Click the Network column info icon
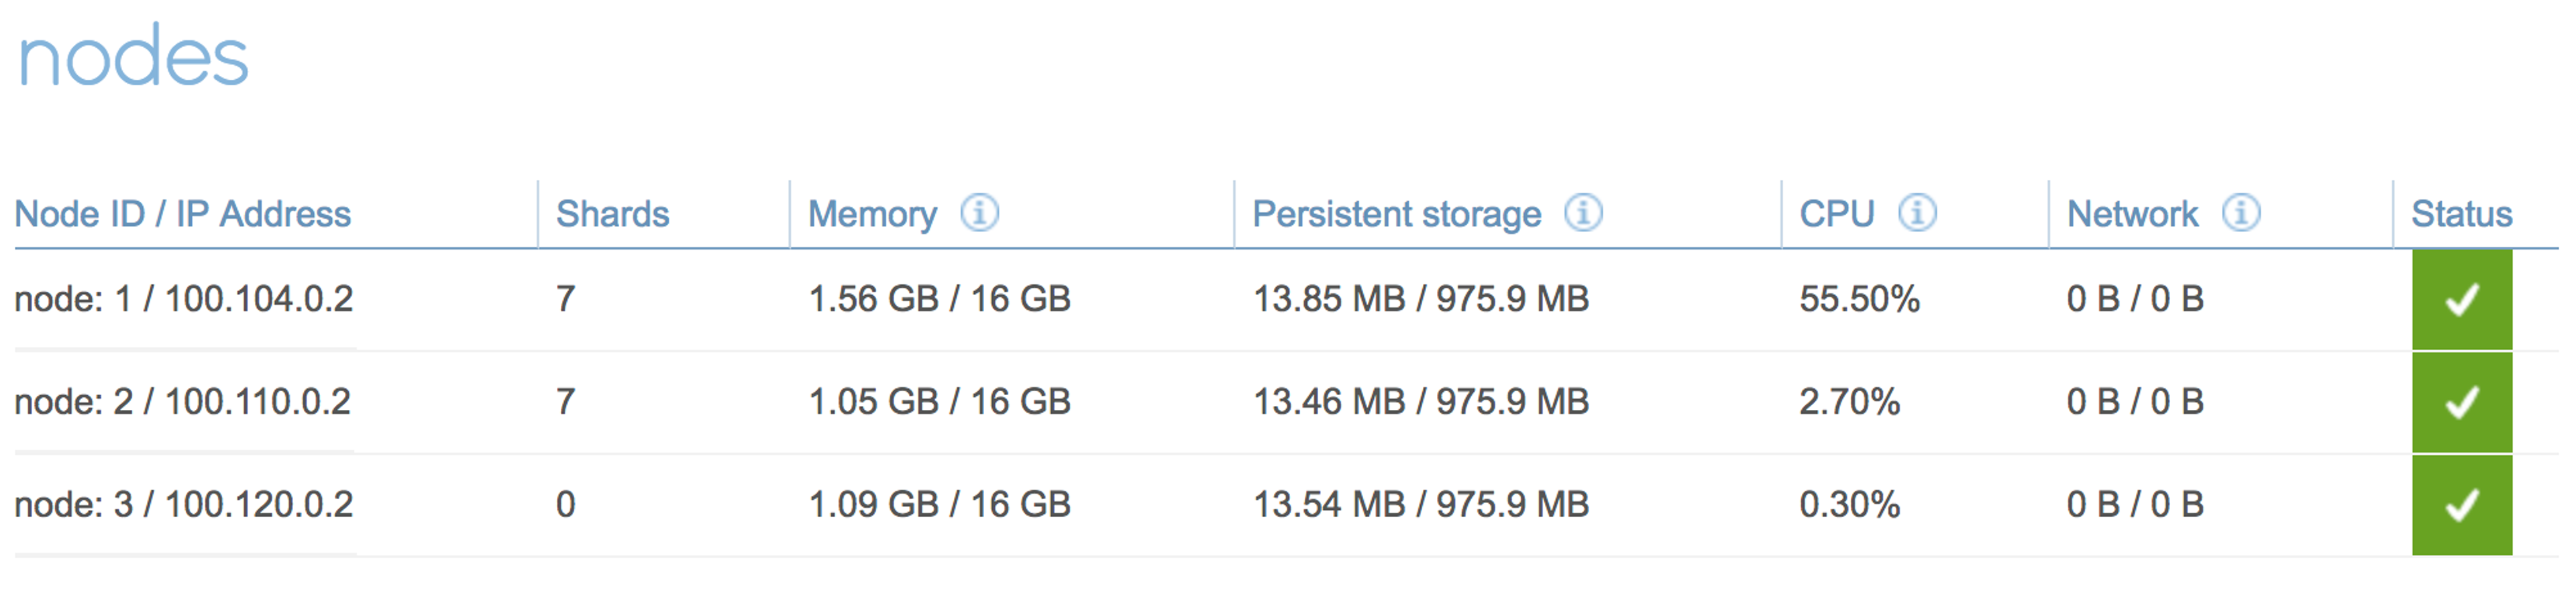Screen dimensions: 2576x591 [2241, 213]
